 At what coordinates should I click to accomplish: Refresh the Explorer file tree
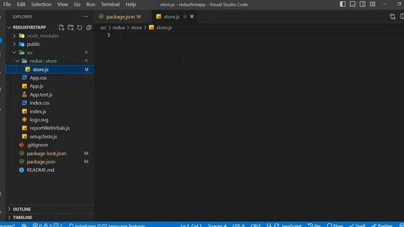(80, 27)
